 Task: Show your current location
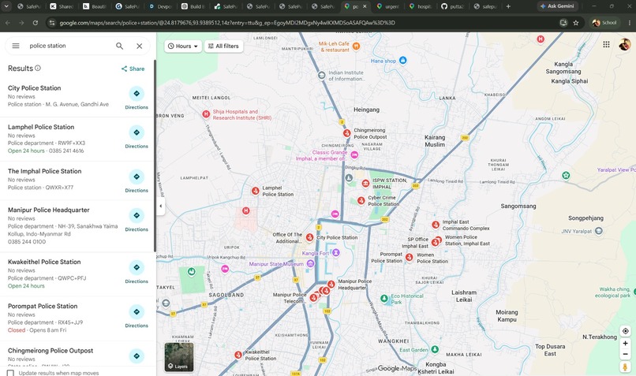625,330
